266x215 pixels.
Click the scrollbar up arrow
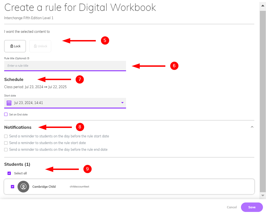(x=263, y=5)
